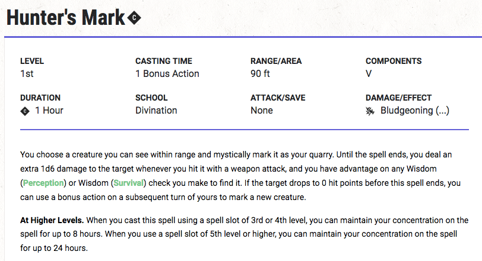Click the V components value

[369, 74]
